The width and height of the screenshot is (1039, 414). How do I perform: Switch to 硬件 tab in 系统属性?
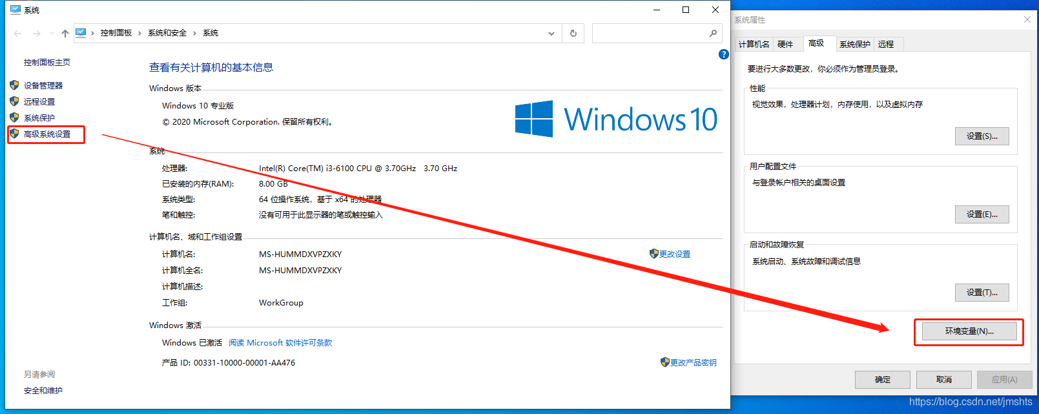(785, 44)
